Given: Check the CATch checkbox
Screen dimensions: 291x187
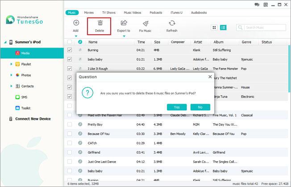Looking at the screenshot, I should [70, 143].
